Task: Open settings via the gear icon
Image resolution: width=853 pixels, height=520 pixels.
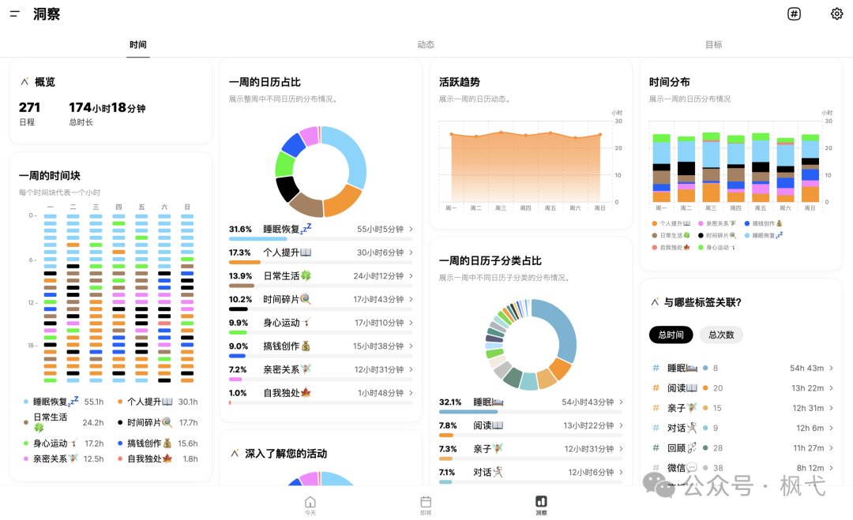Action: click(836, 13)
